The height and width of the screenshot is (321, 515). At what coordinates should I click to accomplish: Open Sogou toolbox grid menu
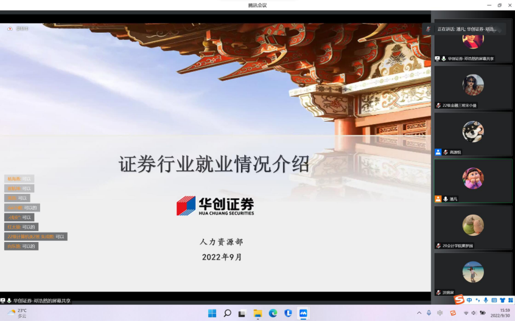511,300
